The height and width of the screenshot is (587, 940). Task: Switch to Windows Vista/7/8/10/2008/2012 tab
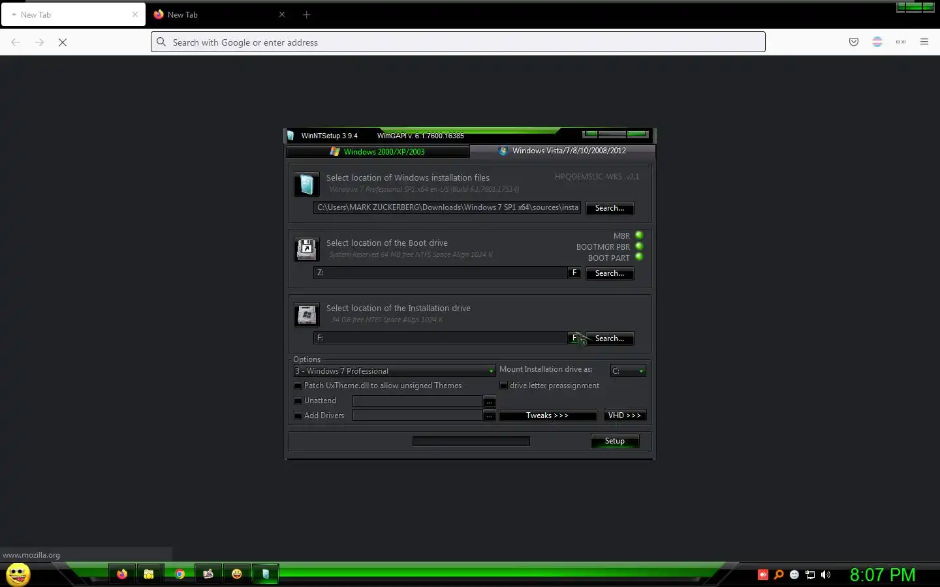562,151
